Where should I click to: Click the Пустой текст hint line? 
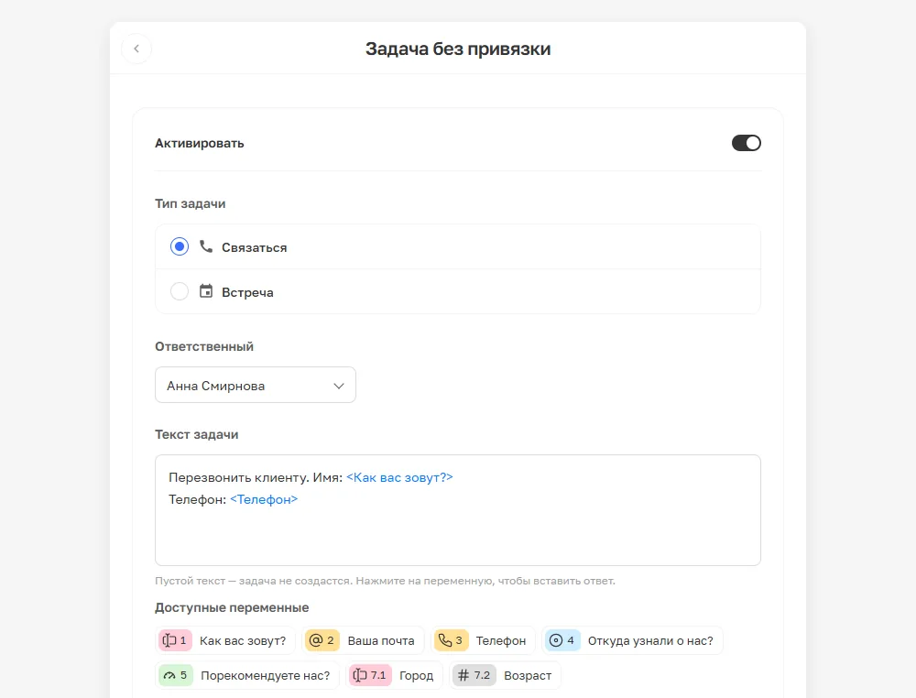385,581
